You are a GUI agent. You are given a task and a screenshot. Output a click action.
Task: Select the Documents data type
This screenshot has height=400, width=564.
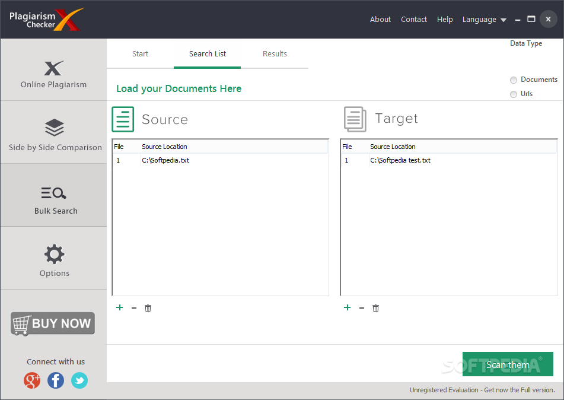(x=534, y=80)
